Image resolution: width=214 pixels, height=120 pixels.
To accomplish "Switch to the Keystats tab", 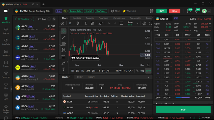I will pyautogui.click(x=77, y=18).
